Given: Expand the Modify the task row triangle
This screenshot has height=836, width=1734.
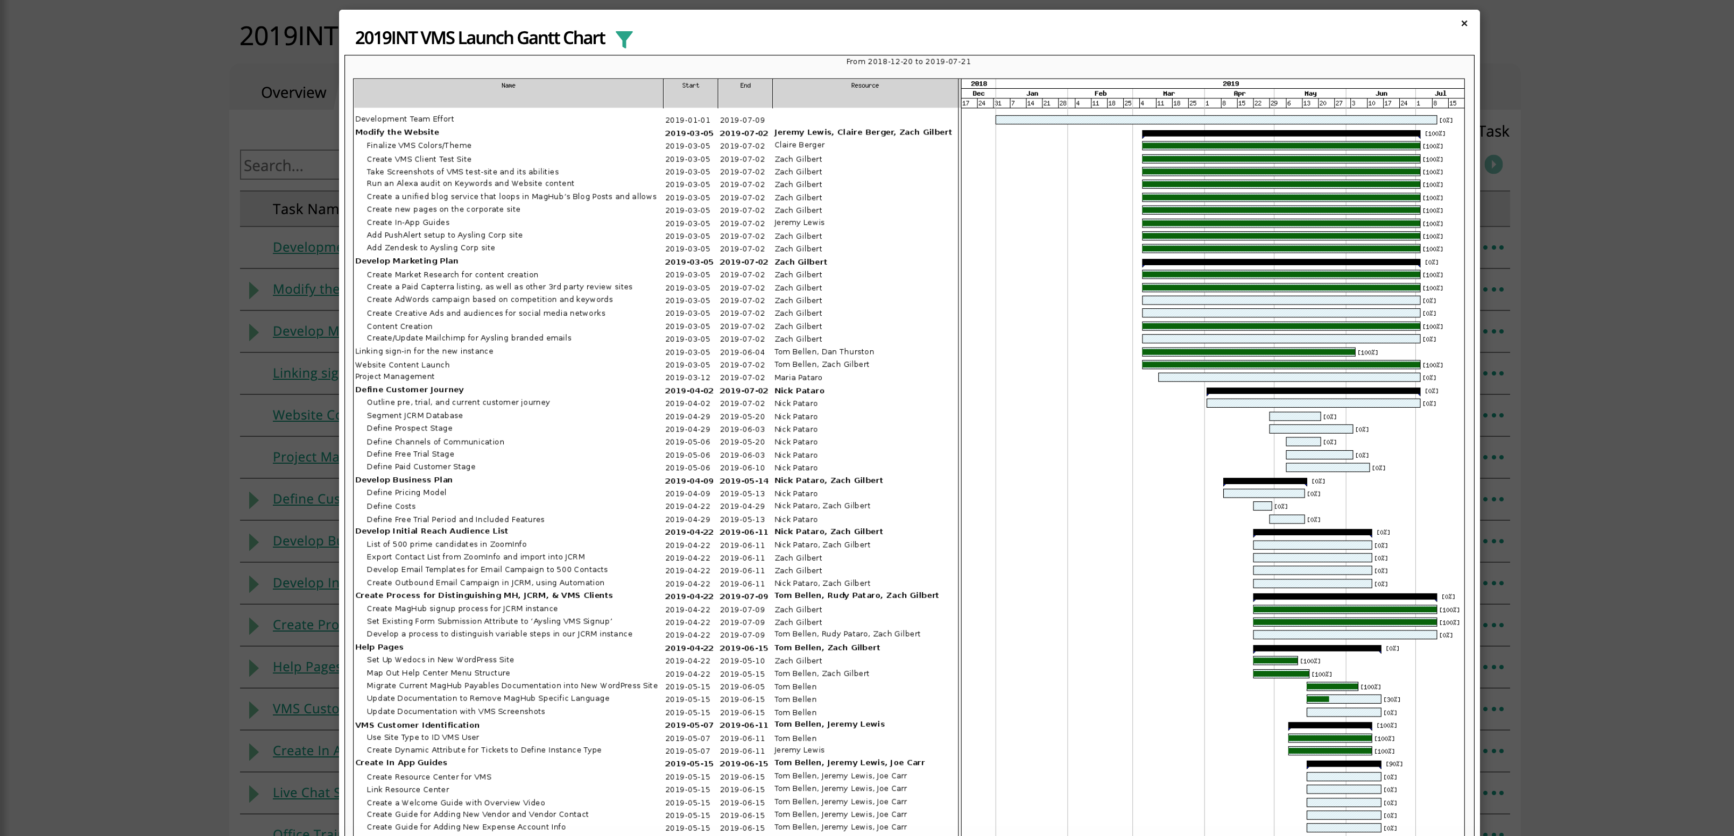Looking at the screenshot, I should (x=254, y=290).
